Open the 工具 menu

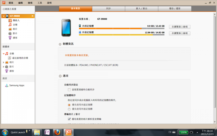40,3
